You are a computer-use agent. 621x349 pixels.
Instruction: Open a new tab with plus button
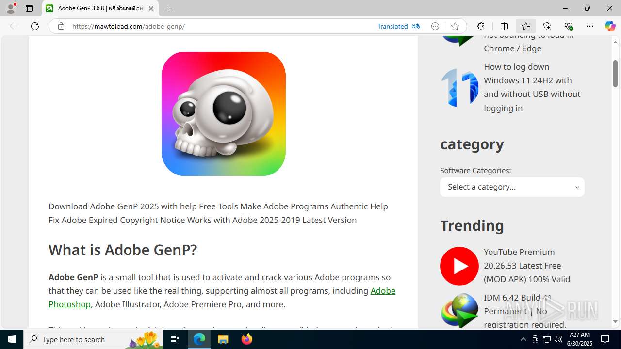click(169, 8)
